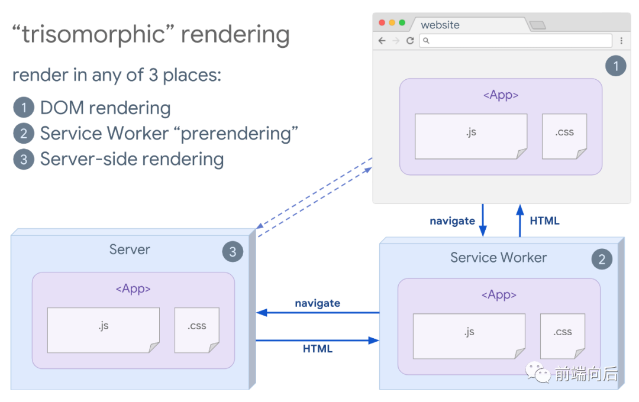
Task: Click "HTML" label between Server and Service Worker
Action: pyautogui.click(x=318, y=349)
